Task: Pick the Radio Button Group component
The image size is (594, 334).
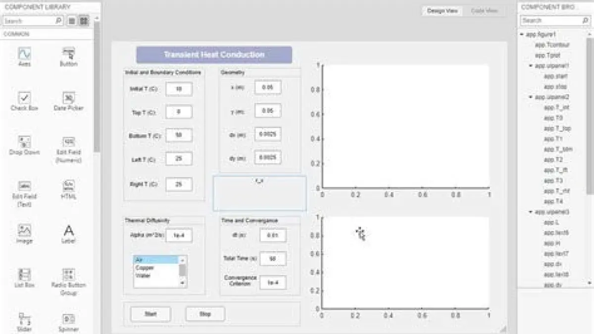Action: (x=68, y=275)
